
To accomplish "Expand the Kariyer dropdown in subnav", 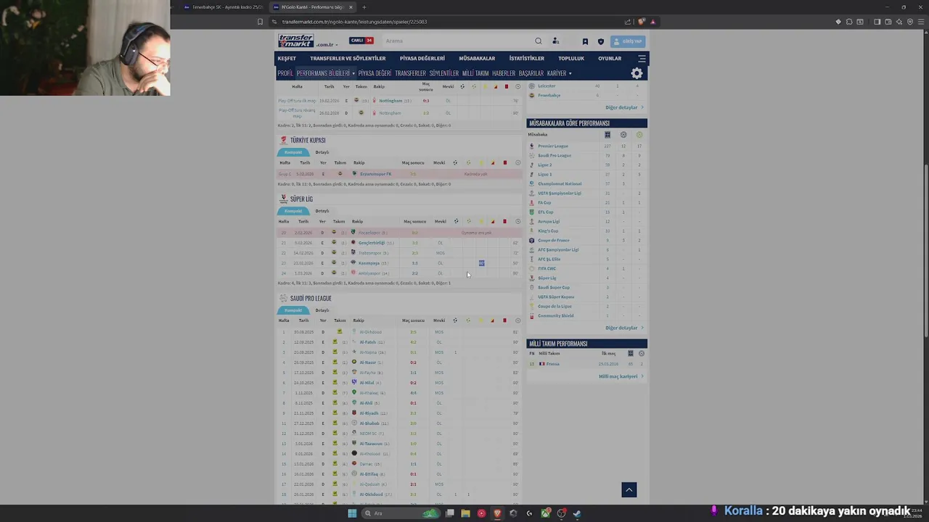I will point(558,73).
